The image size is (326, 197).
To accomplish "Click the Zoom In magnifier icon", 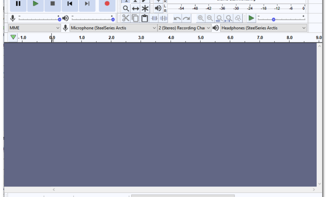I will pos(201,18).
